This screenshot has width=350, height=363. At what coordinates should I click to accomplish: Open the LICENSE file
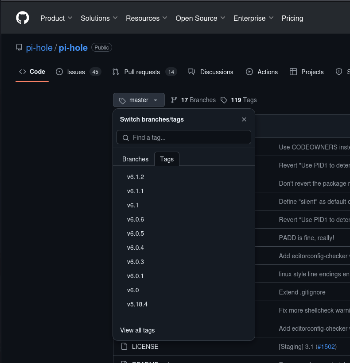tap(145, 347)
